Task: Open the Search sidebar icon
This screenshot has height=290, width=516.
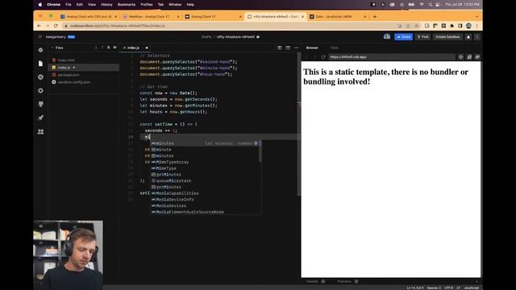Action: click(40, 77)
